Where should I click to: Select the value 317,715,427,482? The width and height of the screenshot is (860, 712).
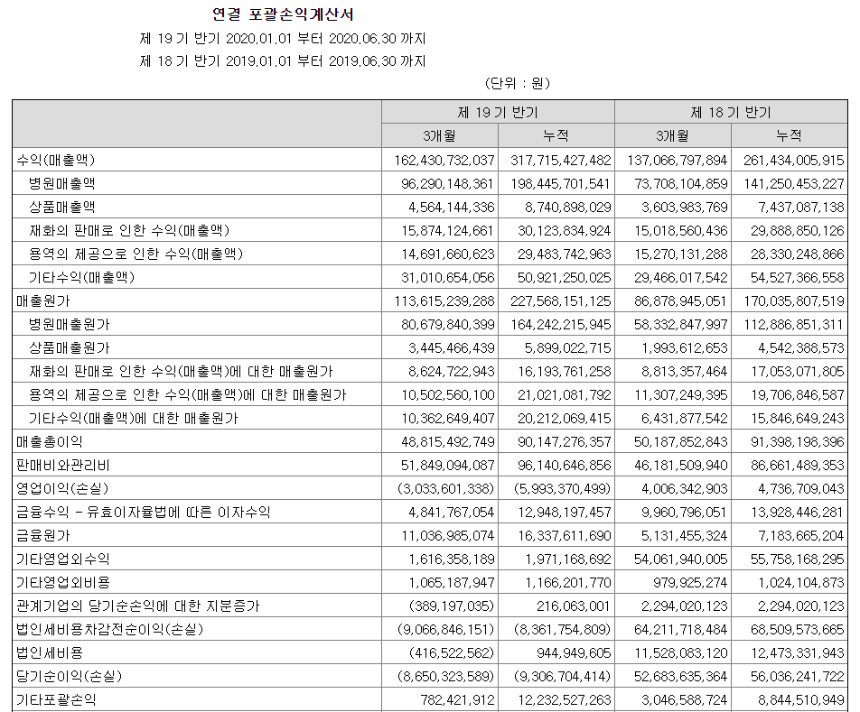point(560,161)
